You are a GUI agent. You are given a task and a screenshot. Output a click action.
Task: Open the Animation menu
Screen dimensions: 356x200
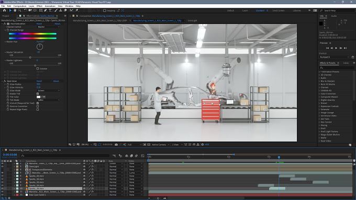point(50,6)
